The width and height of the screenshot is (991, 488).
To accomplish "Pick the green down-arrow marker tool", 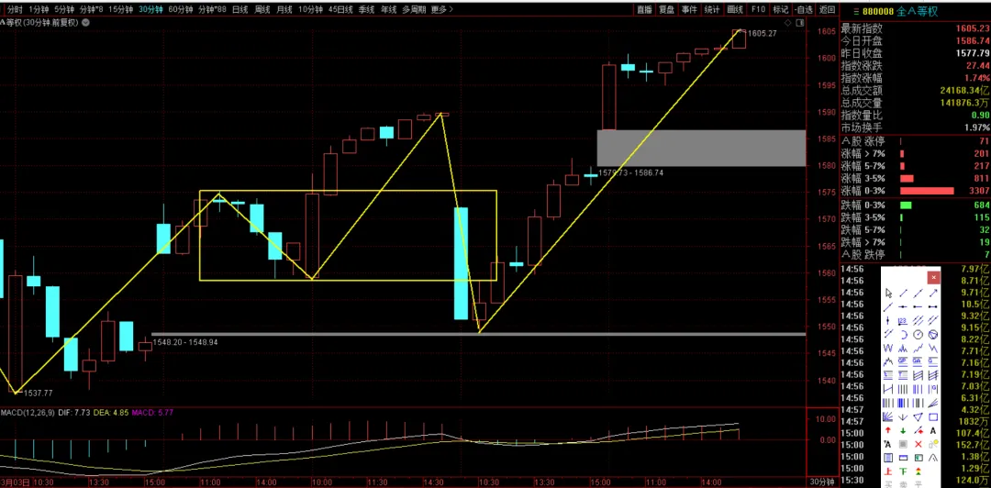I will (903, 430).
